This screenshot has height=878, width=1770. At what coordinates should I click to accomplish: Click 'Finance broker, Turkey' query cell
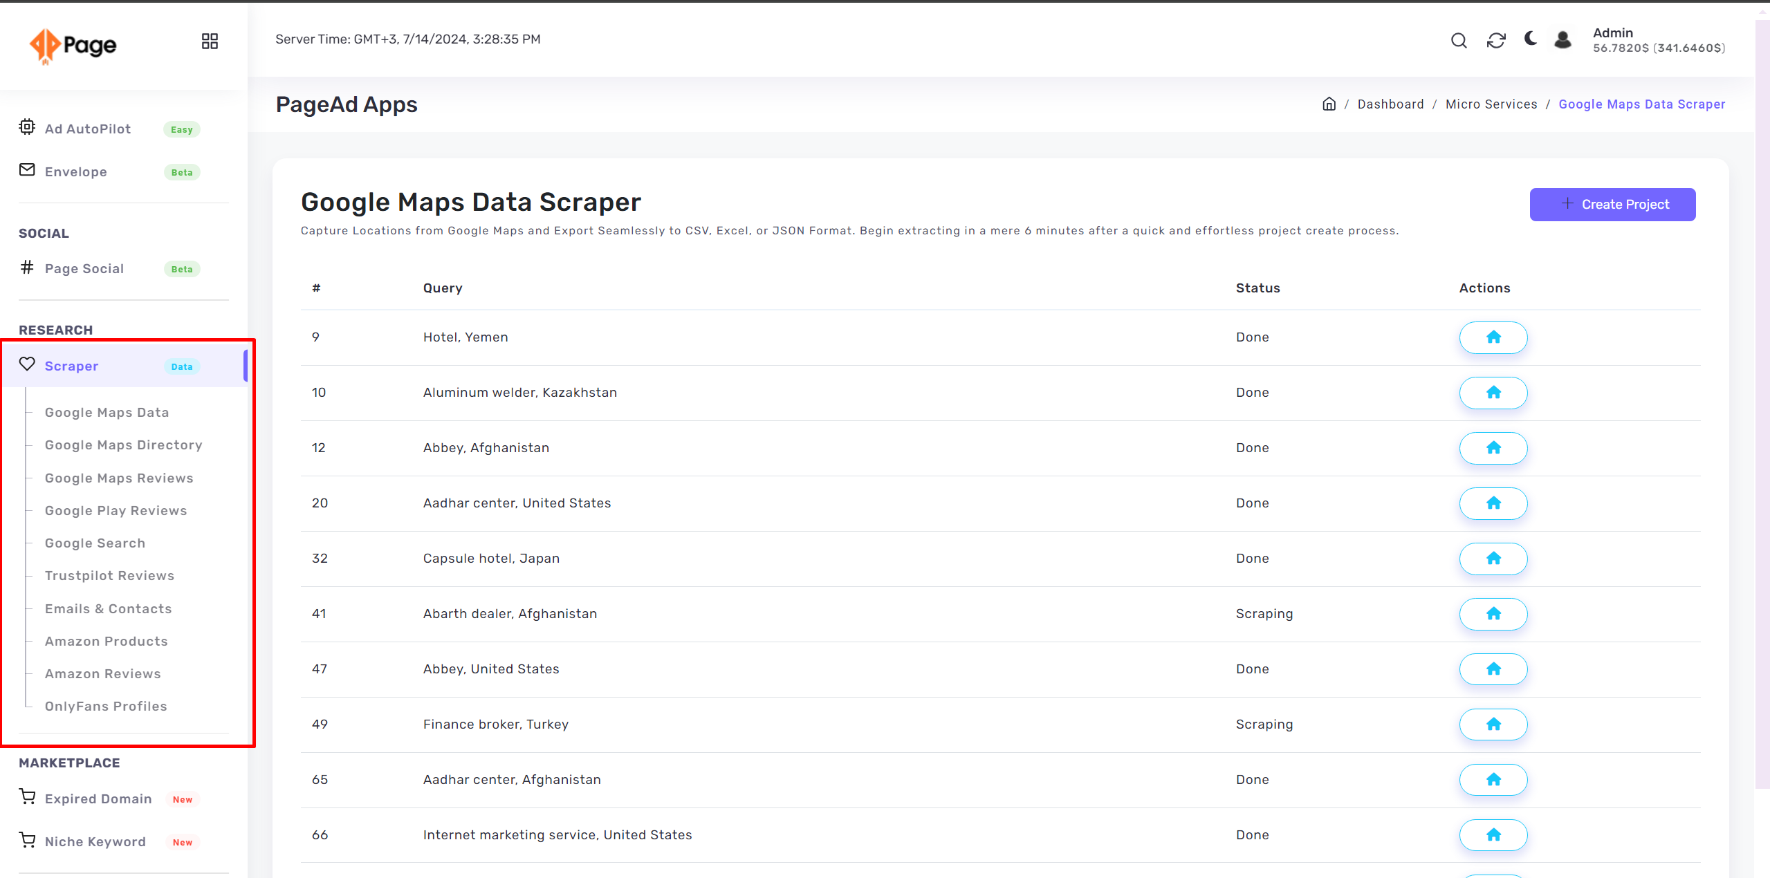(495, 725)
